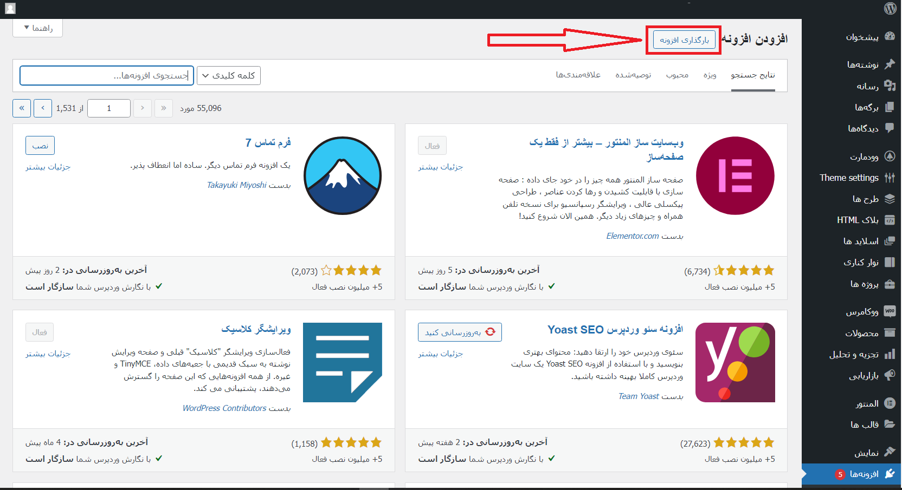Screen dimensions: 902x490
Task: Switch to محبوب popular tab
Action: (x=677, y=75)
